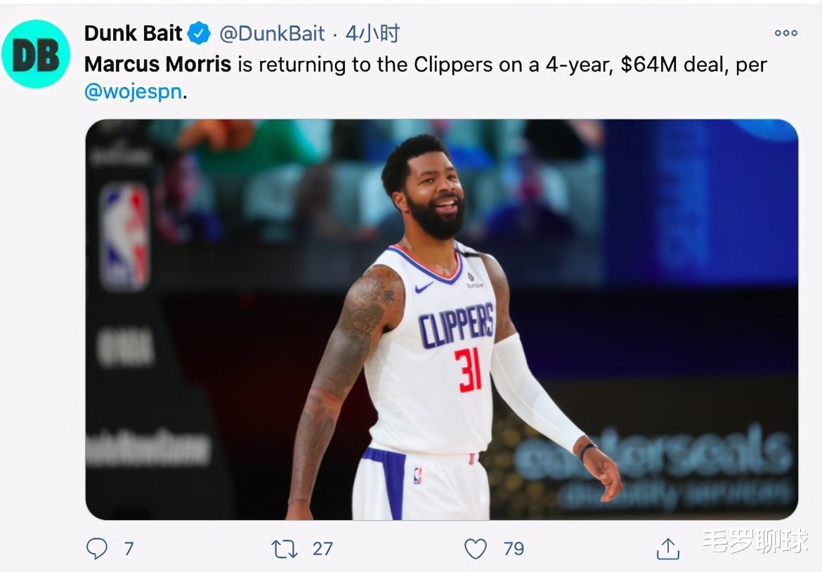Retweet using the arrows icon
Screen dimensions: 822x572
coord(285,549)
